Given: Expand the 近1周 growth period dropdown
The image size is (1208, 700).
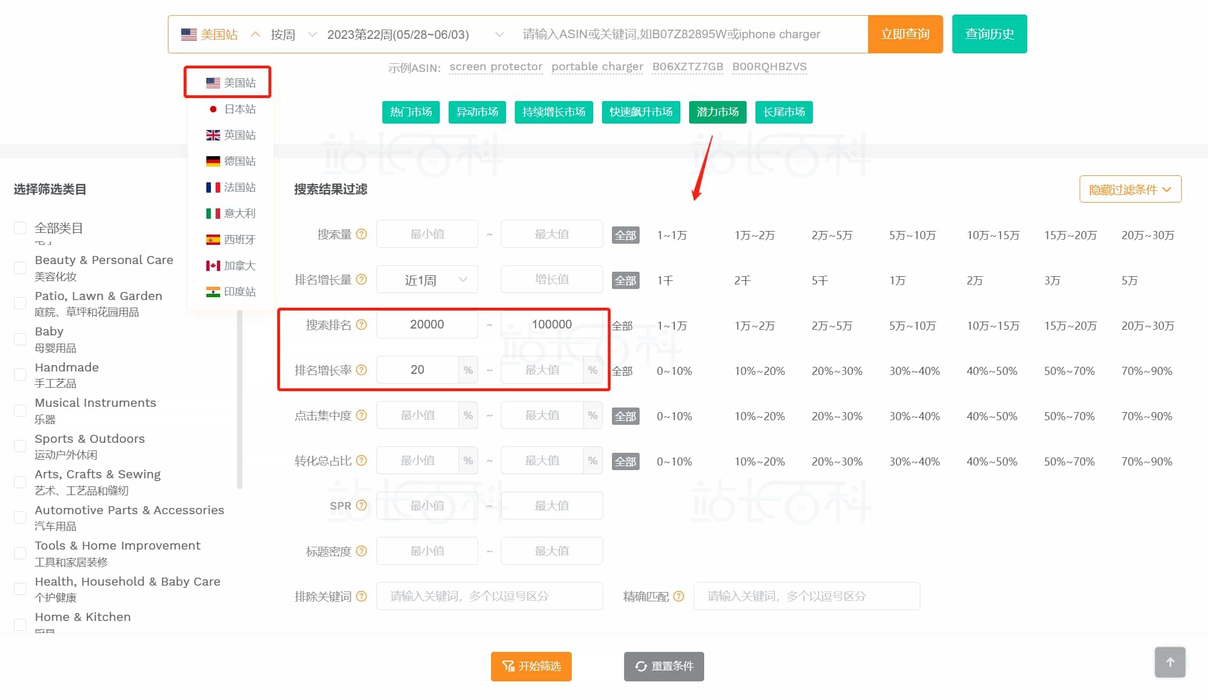Looking at the screenshot, I should click(x=427, y=279).
